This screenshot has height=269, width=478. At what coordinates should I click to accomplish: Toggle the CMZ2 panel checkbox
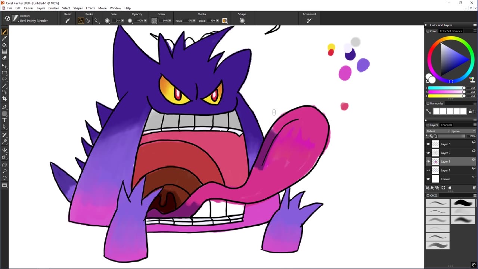click(428, 195)
